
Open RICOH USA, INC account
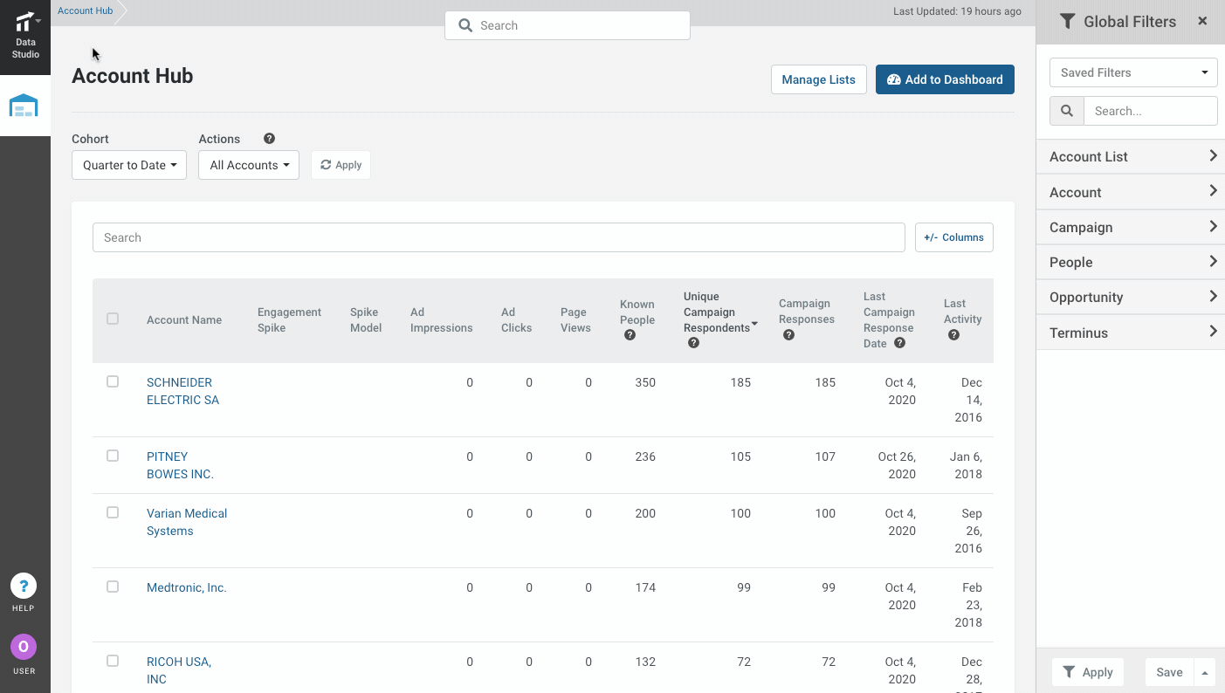pyautogui.click(x=179, y=670)
